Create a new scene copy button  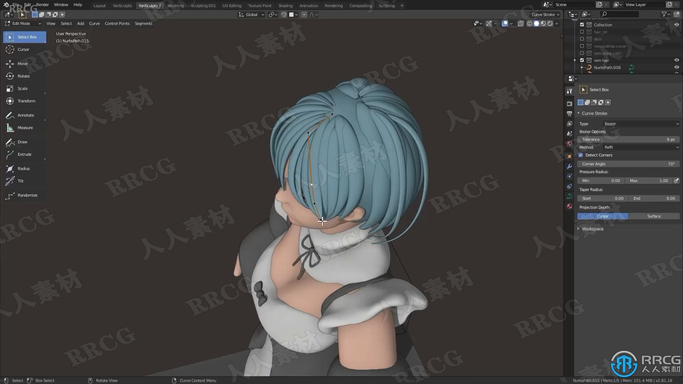click(x=599, y=5)
